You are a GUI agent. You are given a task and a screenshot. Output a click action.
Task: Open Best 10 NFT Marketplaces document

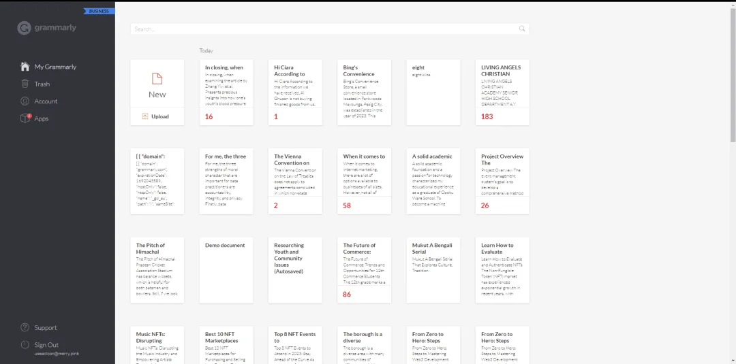click(x=226, y=345)
